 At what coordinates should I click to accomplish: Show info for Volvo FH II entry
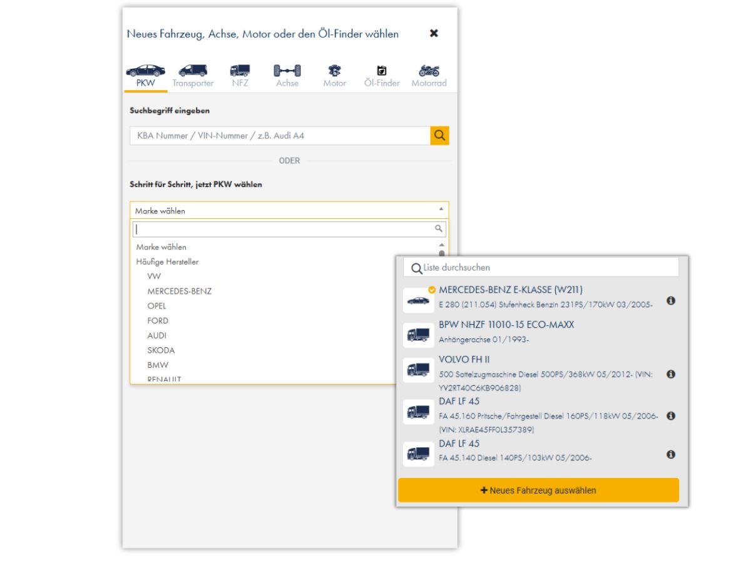(670, 374)
